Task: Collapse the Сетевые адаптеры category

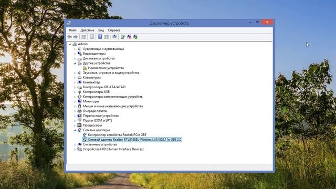Action: 75,130
